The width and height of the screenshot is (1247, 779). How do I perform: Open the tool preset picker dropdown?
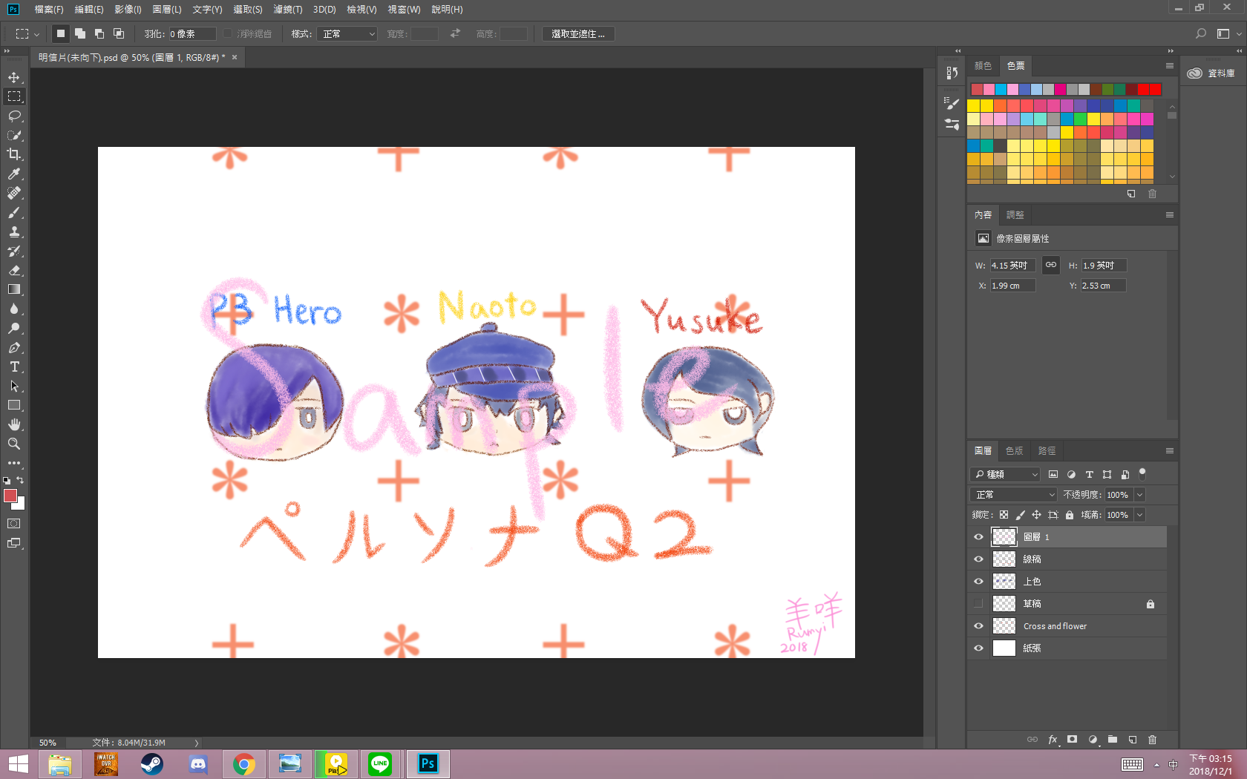click(x=27, y=34)
